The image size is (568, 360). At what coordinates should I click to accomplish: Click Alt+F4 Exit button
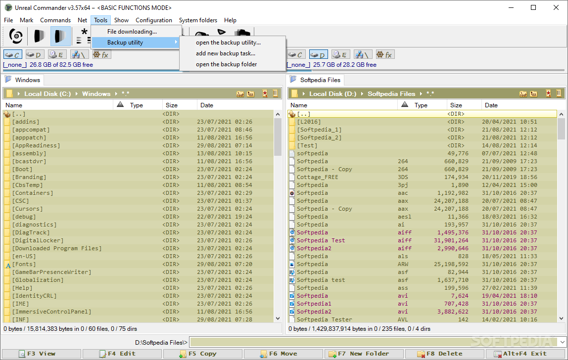point(525,354)
